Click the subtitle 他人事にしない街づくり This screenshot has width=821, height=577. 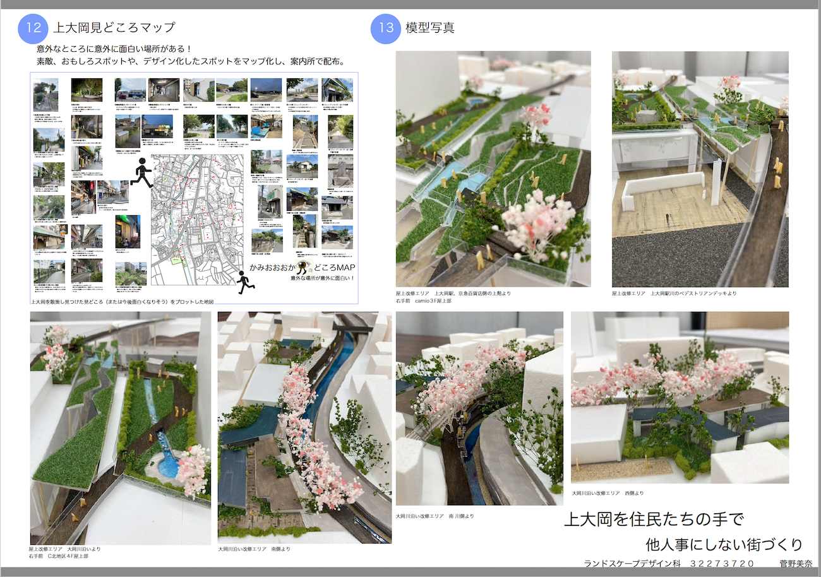pyautogui.click(x=724, y=544)
